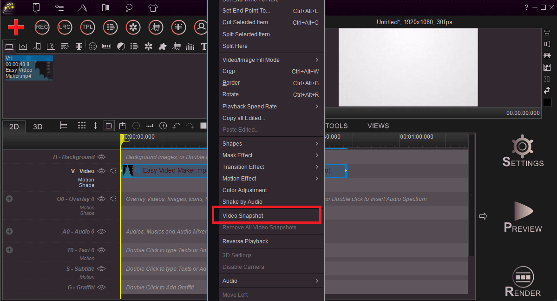557x301 pixels.
Task: Add another audio track with plus button
Action: (x=10, y=231)
